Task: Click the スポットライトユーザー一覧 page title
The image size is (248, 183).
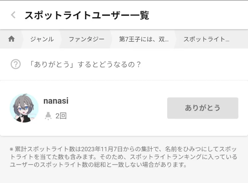Action: [87, 15]
